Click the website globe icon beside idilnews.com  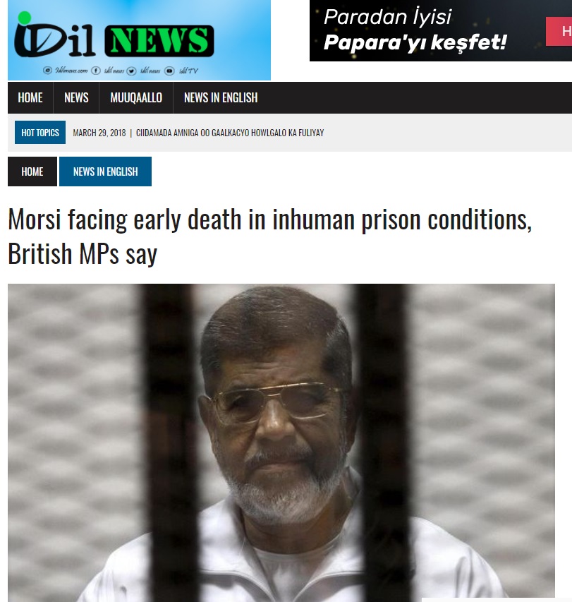click(47, 71)
